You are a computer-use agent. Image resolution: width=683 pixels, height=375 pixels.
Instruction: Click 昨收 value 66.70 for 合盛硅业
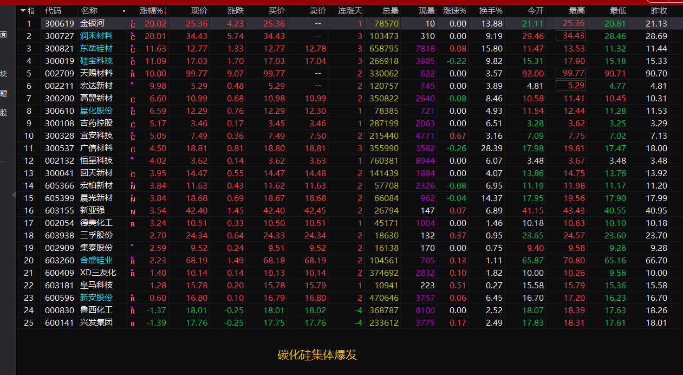click(656, 260)
